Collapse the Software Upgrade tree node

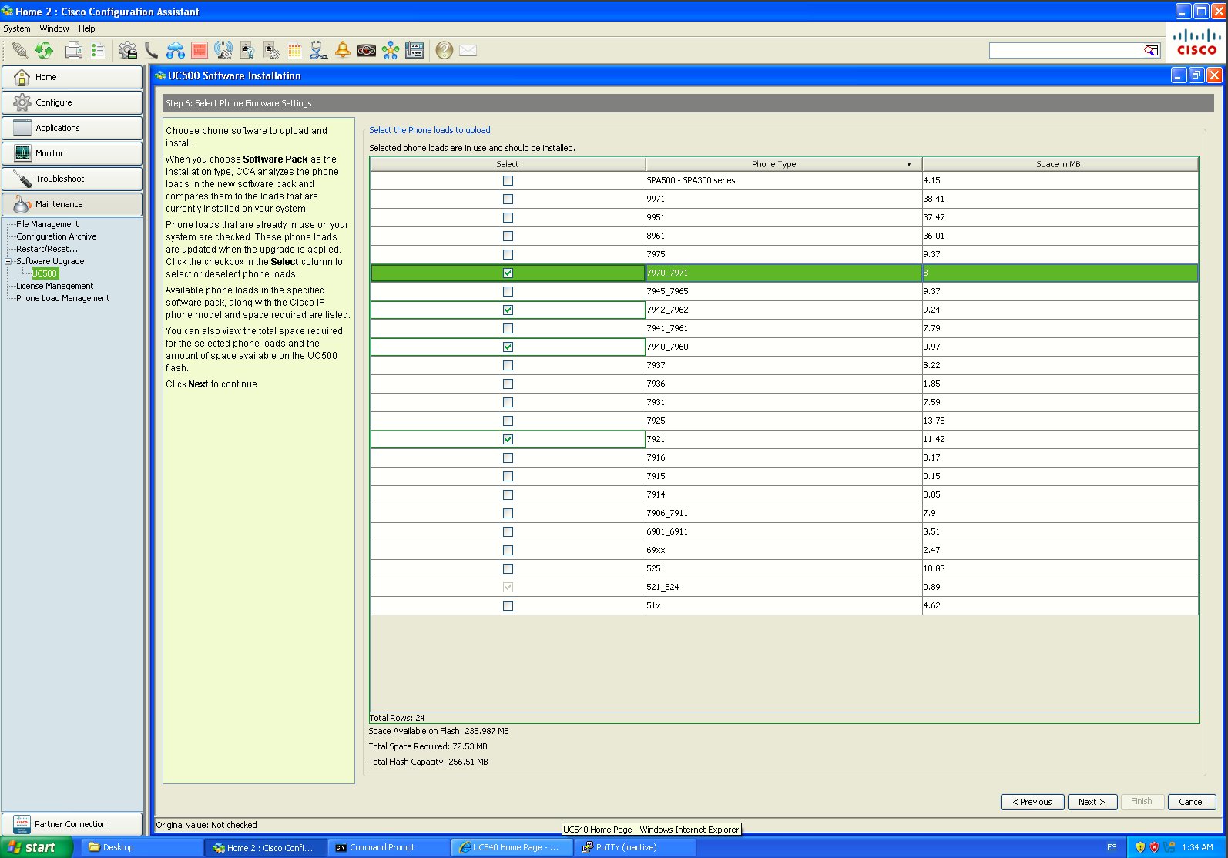click(8, 261)
